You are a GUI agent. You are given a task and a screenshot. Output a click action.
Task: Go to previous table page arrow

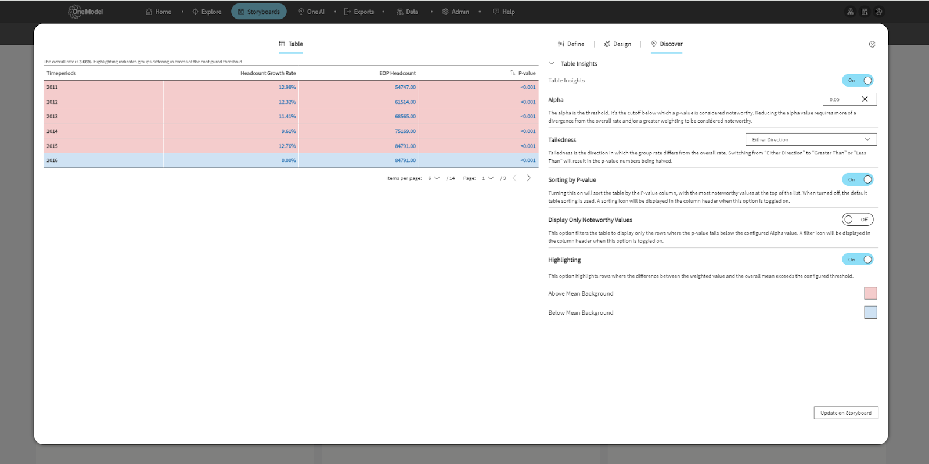514,178
